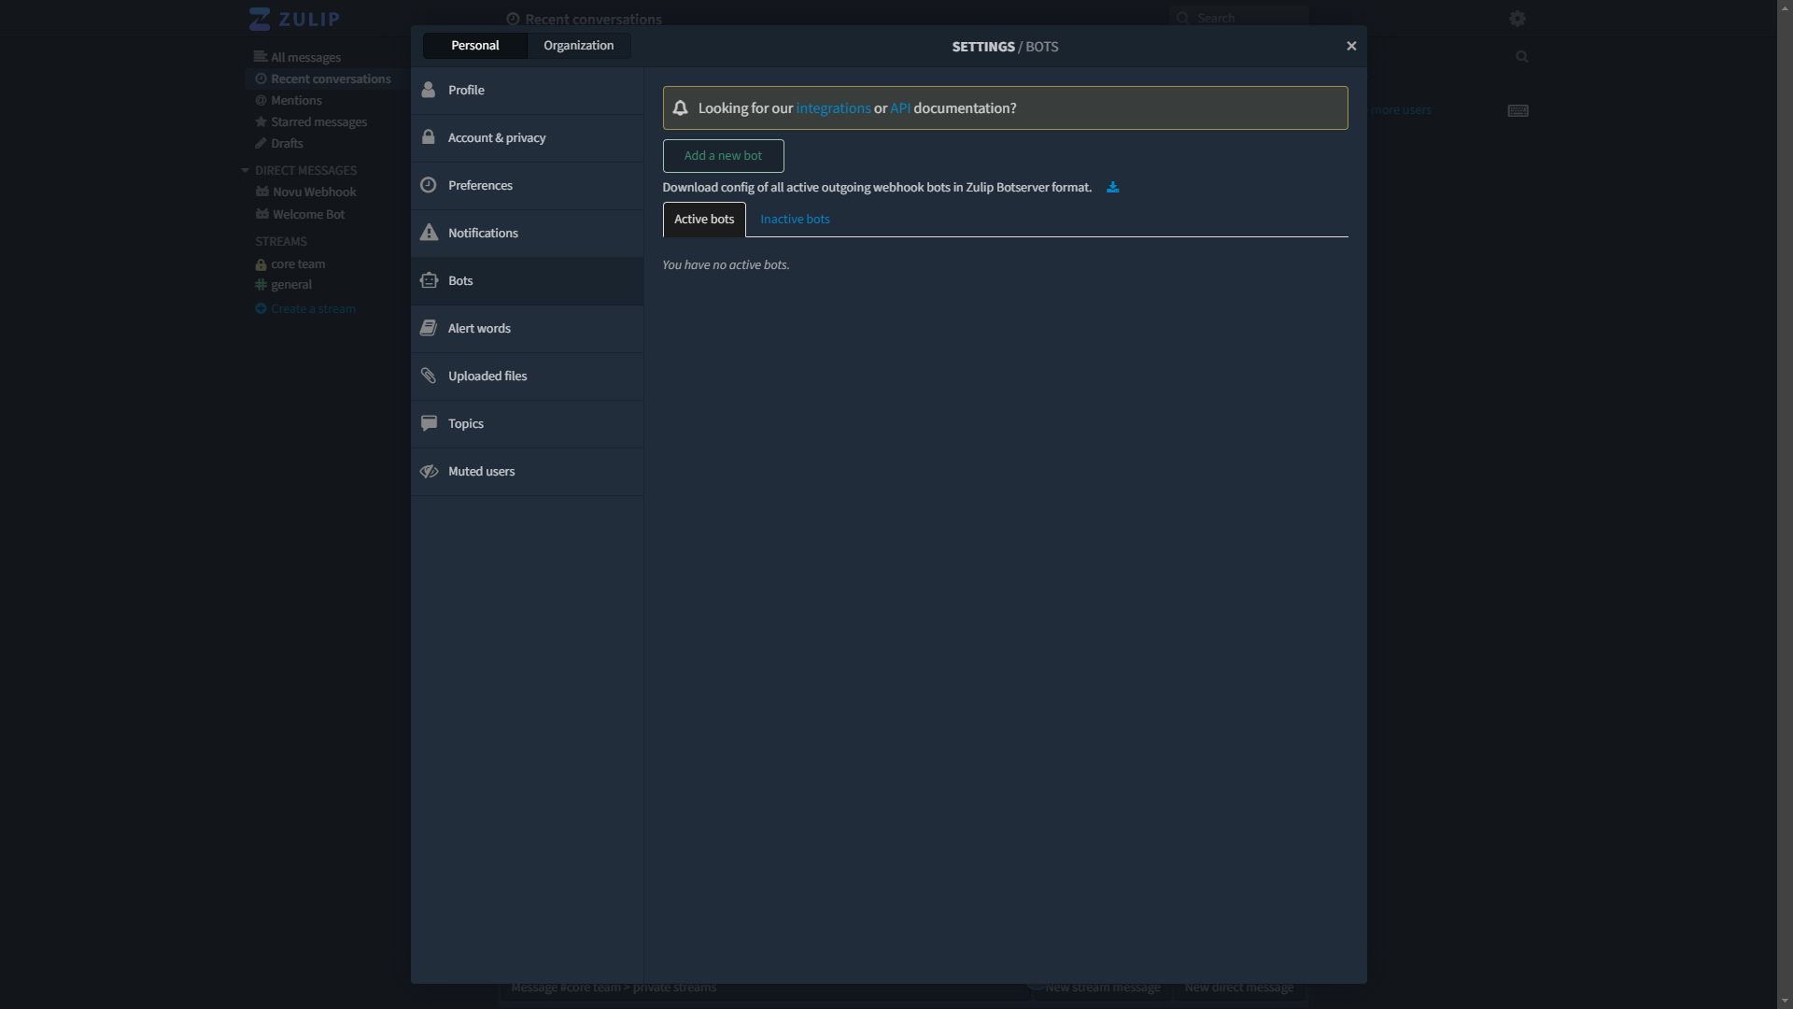Switch to the Organization settings tab
The height and width of the screenshot is (1009, 1793).
tap(578, 45)
